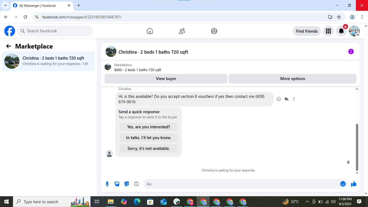Open Task View on taskbar

pyautogui.click(x=97, y=202)
